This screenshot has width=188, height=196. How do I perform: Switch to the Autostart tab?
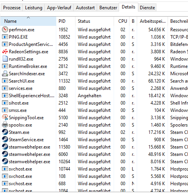pyautogui.click(x=85, y=8)
